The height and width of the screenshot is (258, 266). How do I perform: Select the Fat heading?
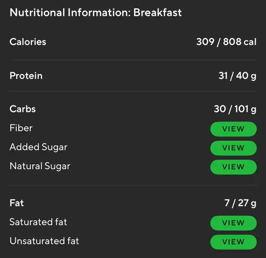tap(17, 203)
